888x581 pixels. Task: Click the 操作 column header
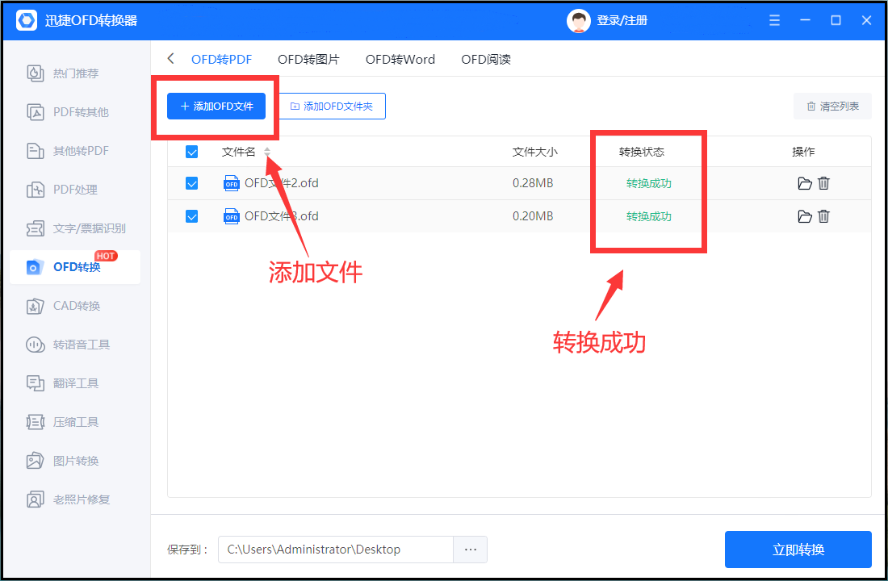pyautogui.click(x=803, y=152)
